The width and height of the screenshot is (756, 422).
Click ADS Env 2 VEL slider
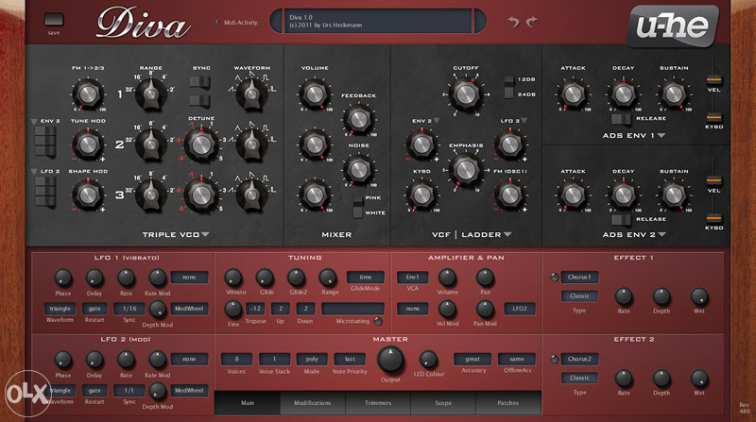[x=713, y=180]
